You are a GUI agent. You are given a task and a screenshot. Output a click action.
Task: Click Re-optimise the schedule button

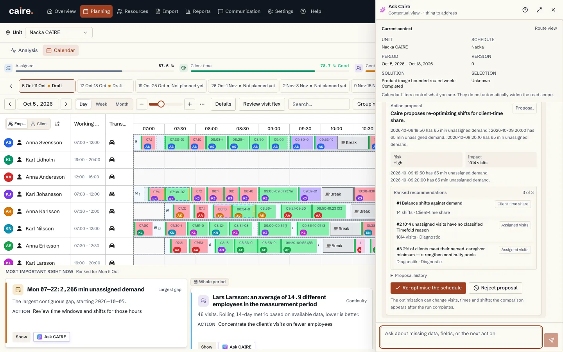pyautogui.click(x=428, y=288)
